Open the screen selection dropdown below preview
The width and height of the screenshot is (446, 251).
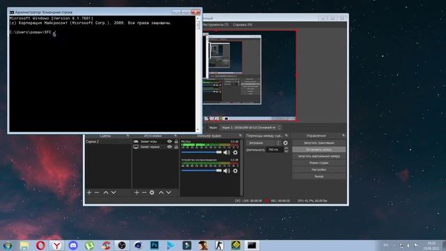click(x=251, y=128)
